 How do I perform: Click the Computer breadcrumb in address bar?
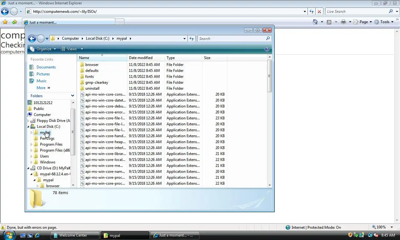(x=70, y=38)
